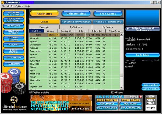Open the Options menu

(19, 6)
